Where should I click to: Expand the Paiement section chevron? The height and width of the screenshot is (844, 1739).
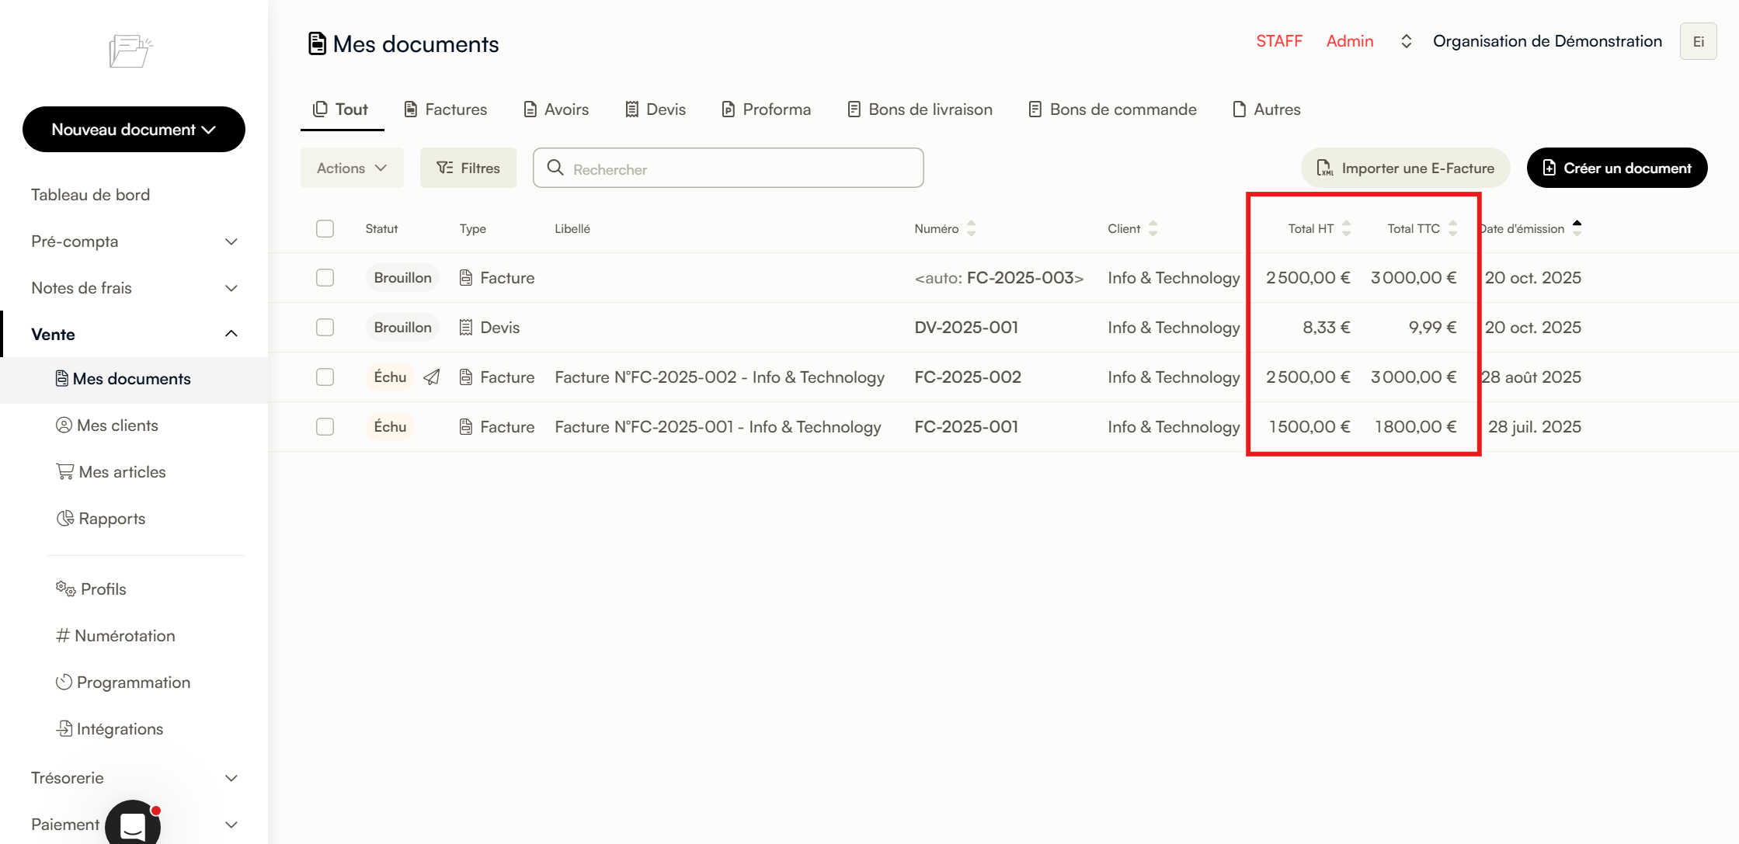pos(231,825)
